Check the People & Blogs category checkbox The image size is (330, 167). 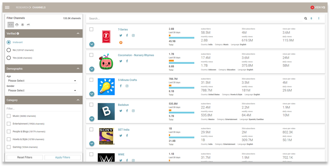[9, 131]
